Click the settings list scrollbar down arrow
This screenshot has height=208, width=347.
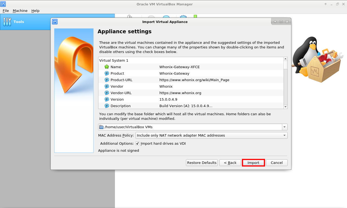point(285,107)
